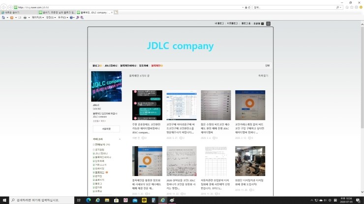
Task: Open Microsoft Store from the taskbar
Action: click(x=116, y=200)
